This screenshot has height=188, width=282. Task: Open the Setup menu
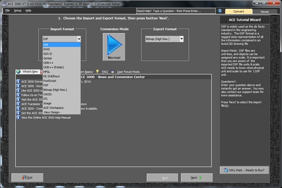(x=18, y=10)
